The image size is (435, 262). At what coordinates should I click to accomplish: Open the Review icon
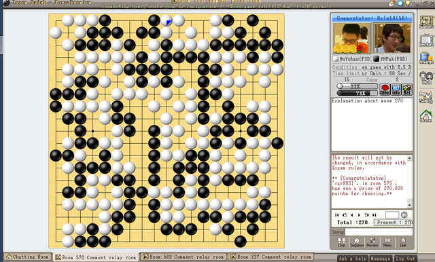tap(372, 242)
